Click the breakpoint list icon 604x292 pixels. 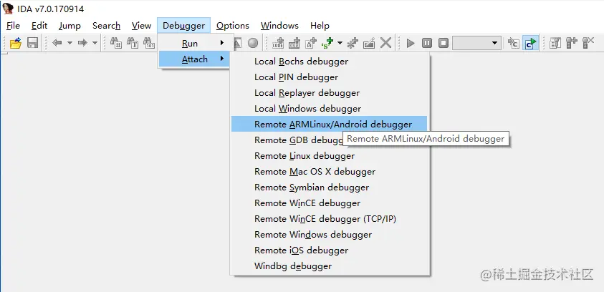pyautogui.click(x=555, y=43)
